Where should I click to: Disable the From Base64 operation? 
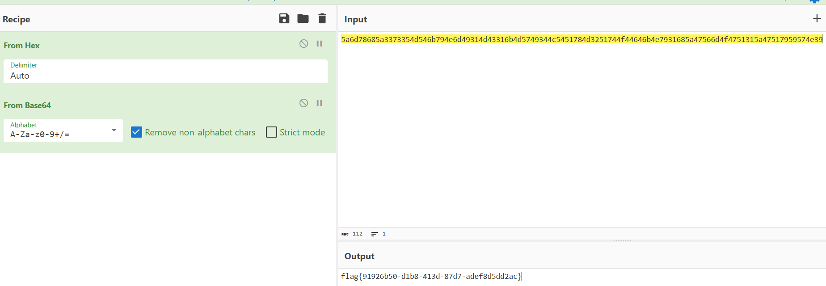(303, 103)
